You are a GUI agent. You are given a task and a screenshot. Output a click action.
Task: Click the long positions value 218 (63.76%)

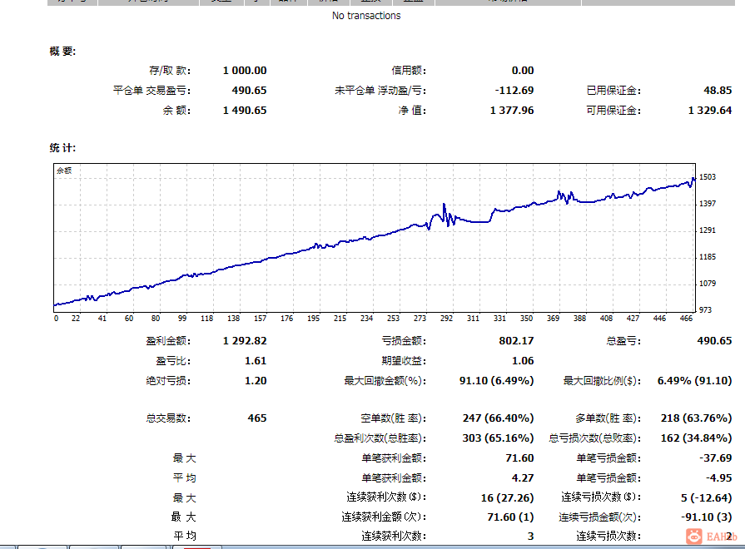(x=696, y=418)
